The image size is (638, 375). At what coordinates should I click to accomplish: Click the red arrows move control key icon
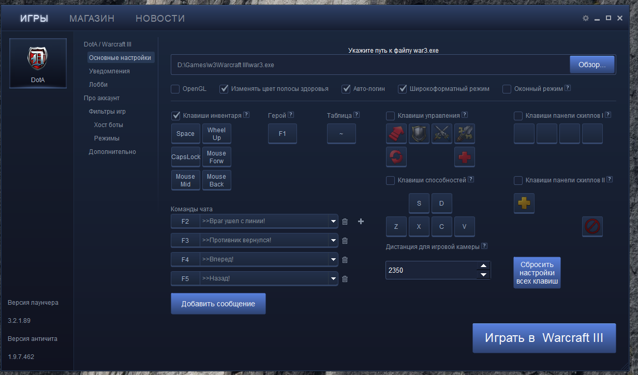coord(396,134)
